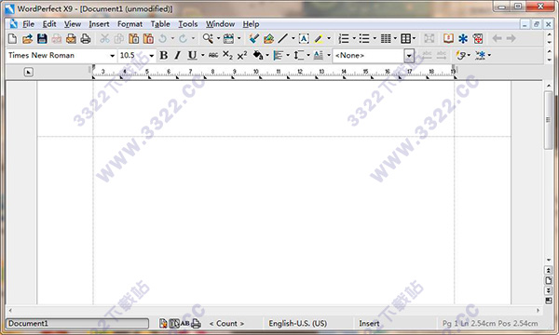Open the spell checker book icon
This screenshot has width=559, height=335.
[448, 38]
